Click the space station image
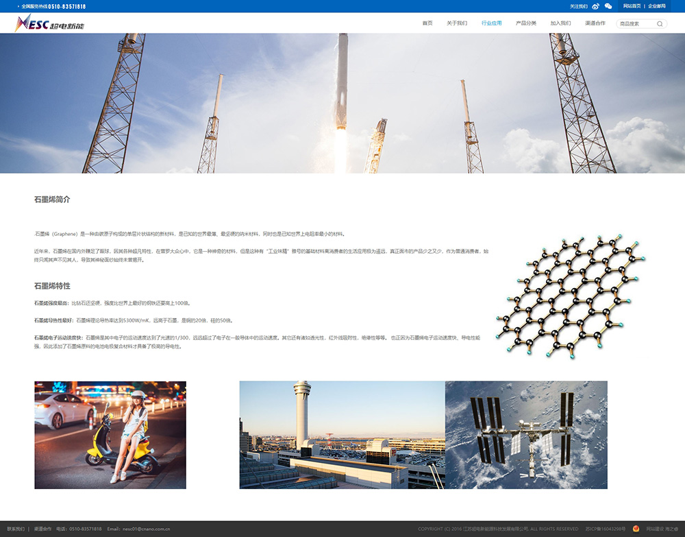The image size is (685, 537). [x=526, y=435]
